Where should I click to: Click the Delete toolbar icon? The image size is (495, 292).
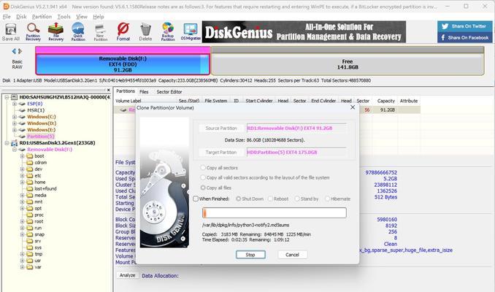[x=145, y=32]
